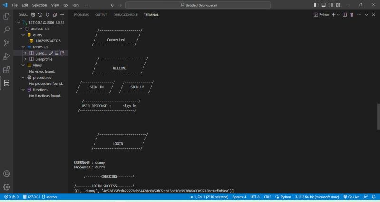The height and width of the screenshot is (202, 380).
Task: Open the Accounts menu icon
Action: pos(7,174)
